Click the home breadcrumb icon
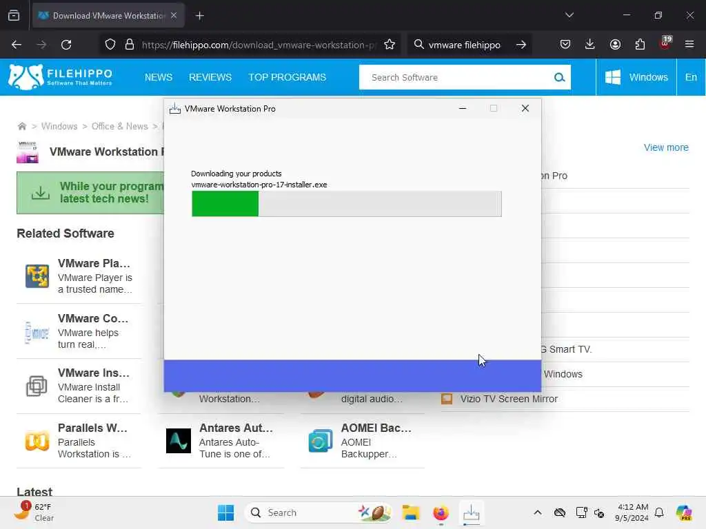 pos(21,126)
